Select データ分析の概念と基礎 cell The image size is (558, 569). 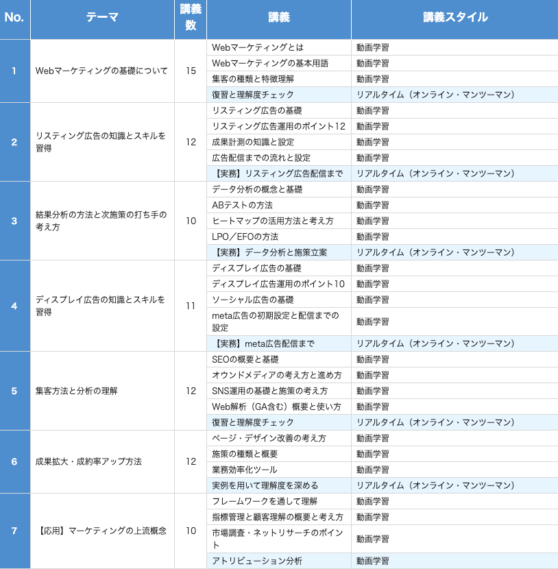click(x=278, y=189)
